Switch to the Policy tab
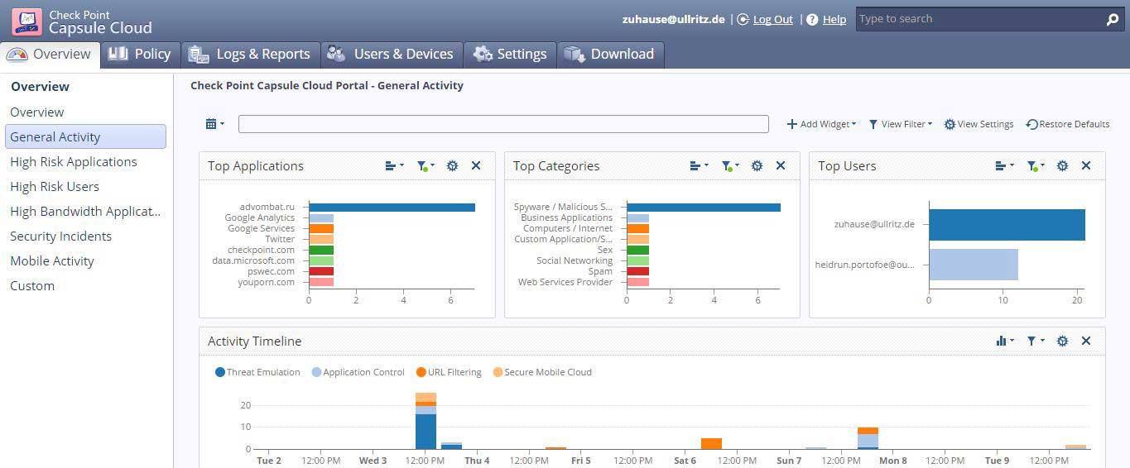Screen dimensions: 1130x468 point(141,55)
